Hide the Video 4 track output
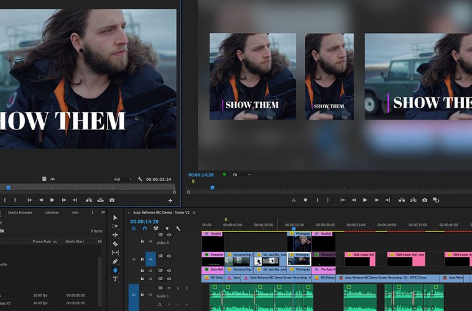Viewport: 472px width, 311px height. 169,234
